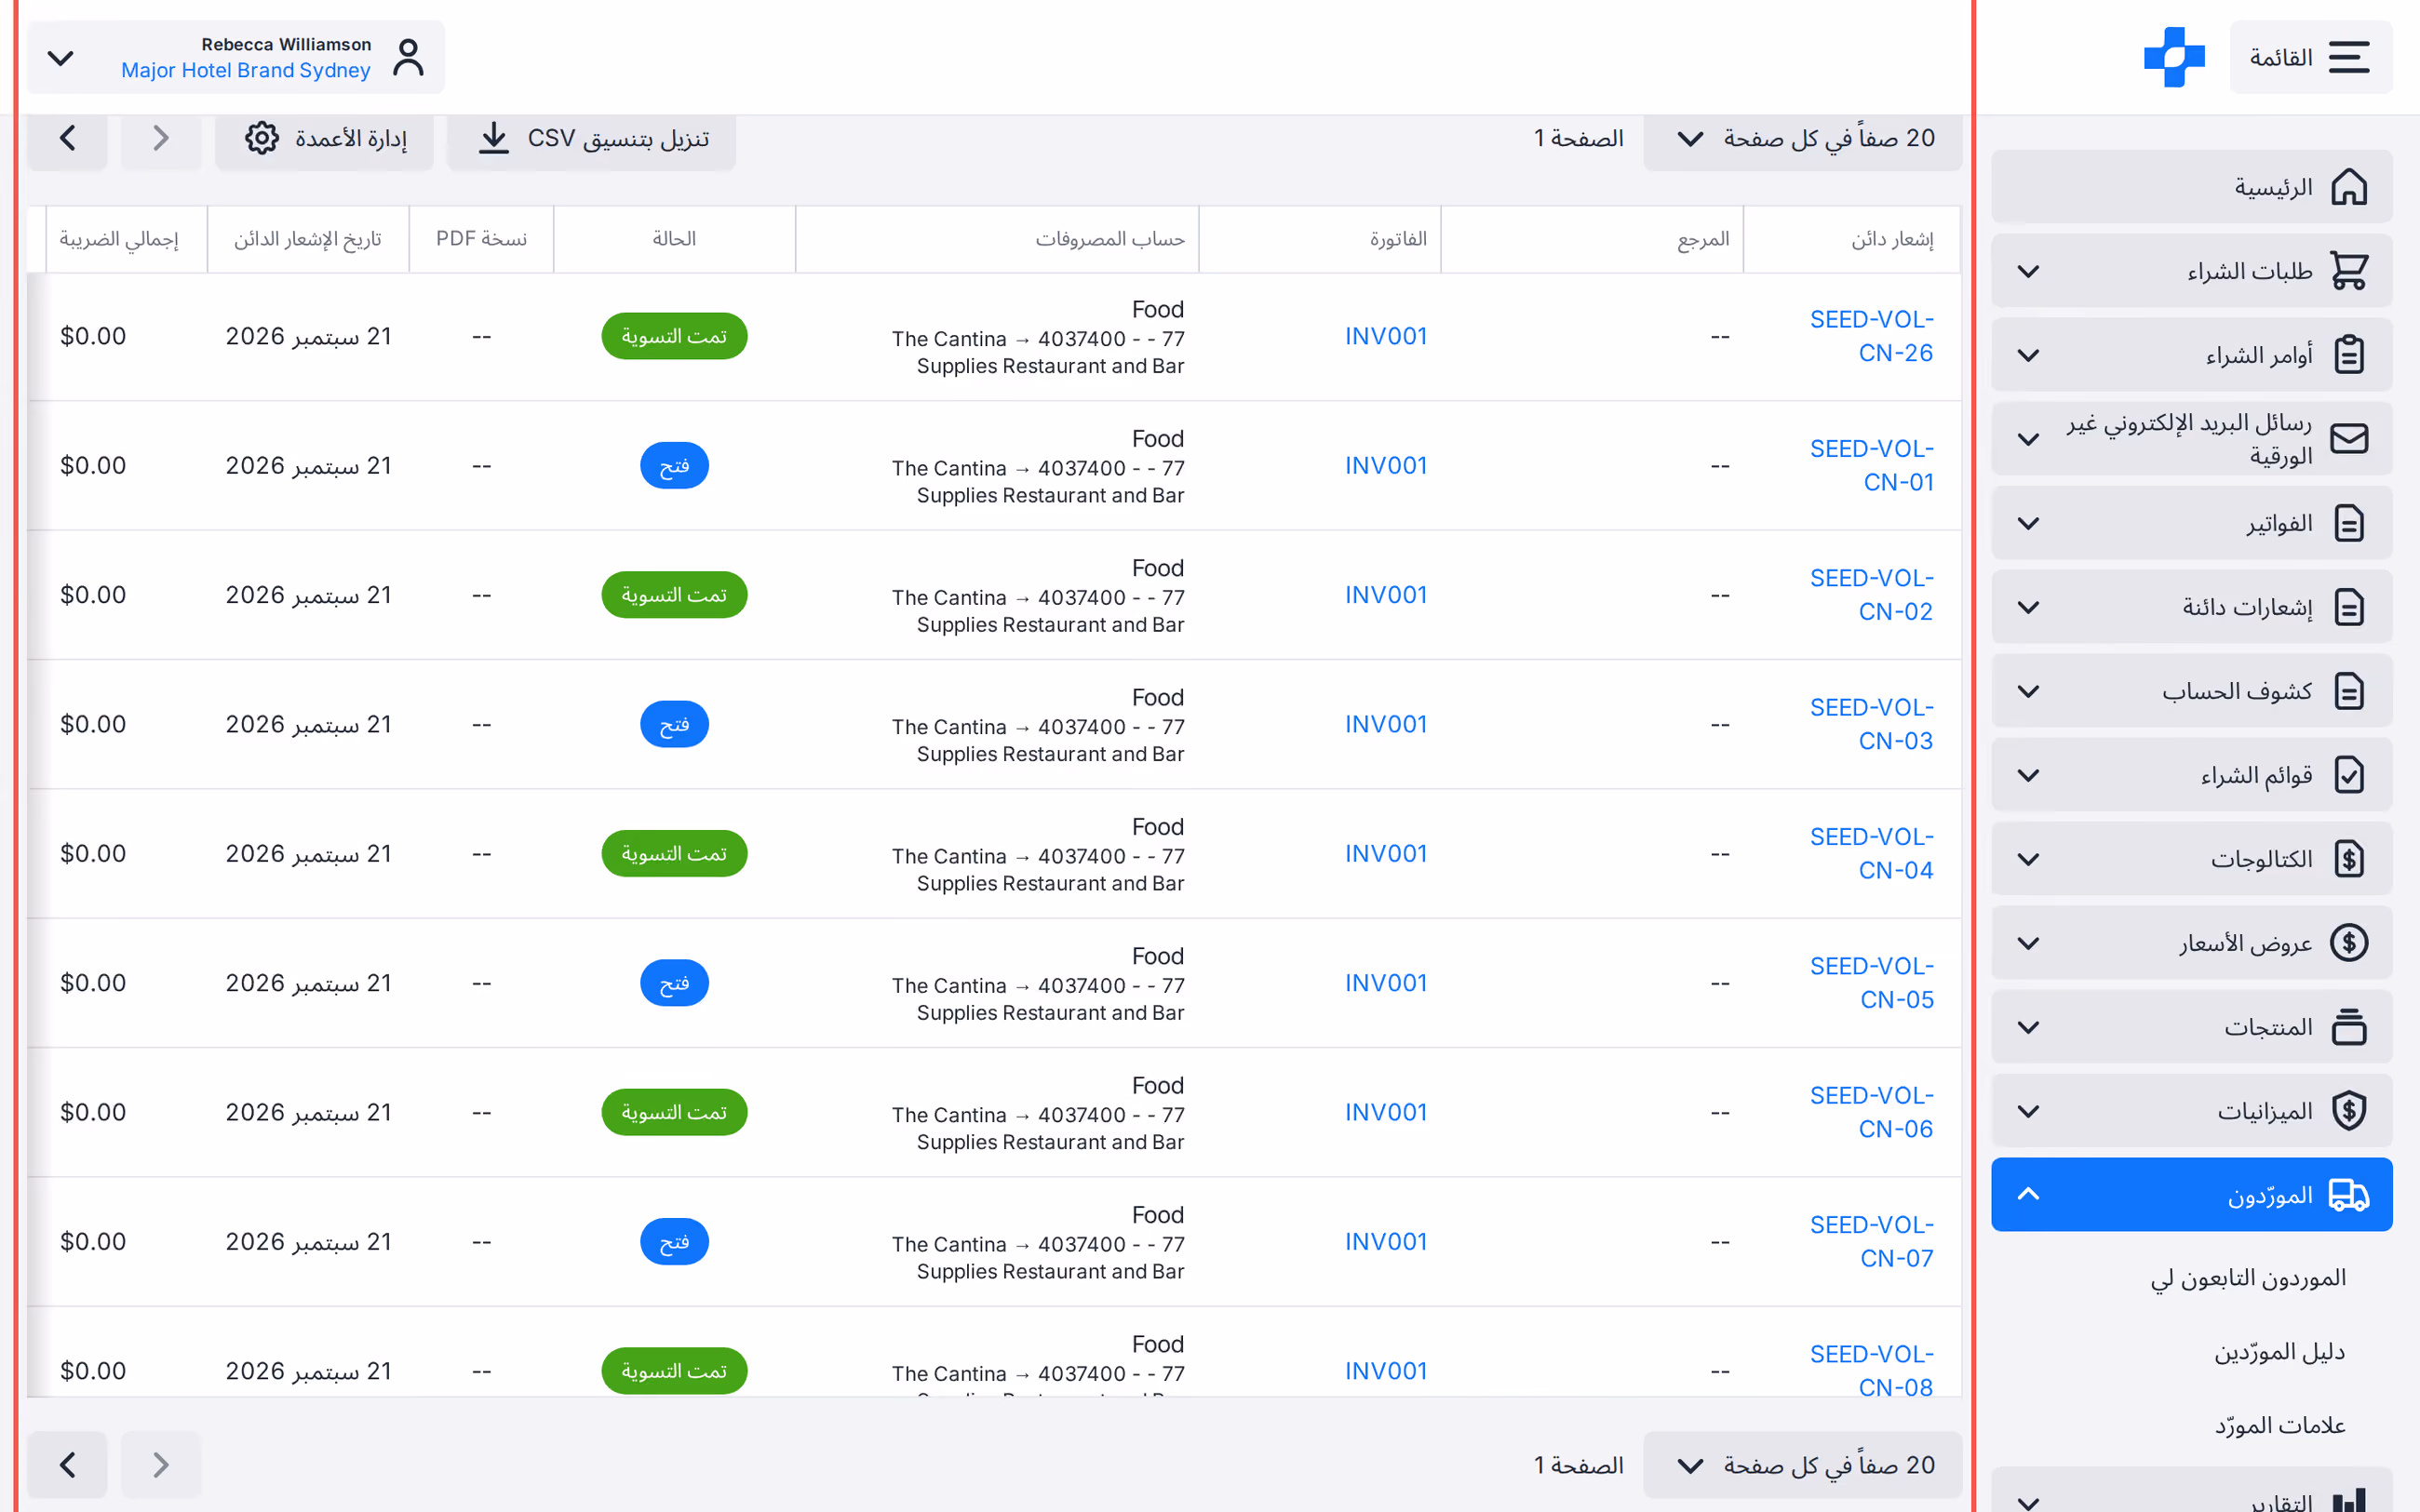2420x1512 pixels.
Task: Click the أوامر الشراء clipboard icon
Action: (2348, 355)
